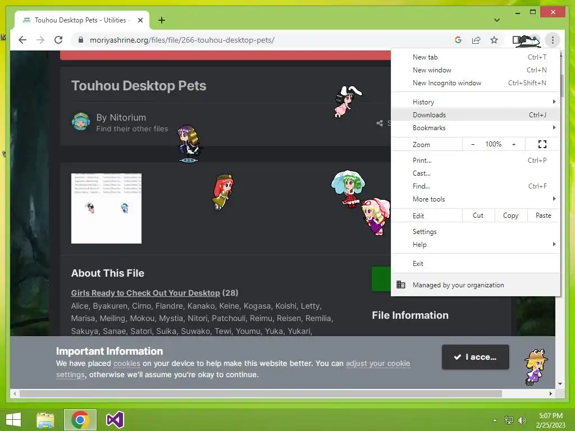
Task: Click the forward navigation arrow
Action: [x=40, y=40]
